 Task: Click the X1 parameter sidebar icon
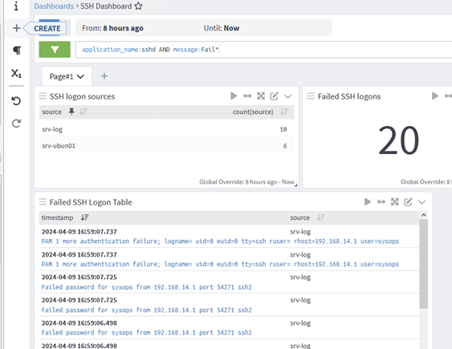pos(16,73)
